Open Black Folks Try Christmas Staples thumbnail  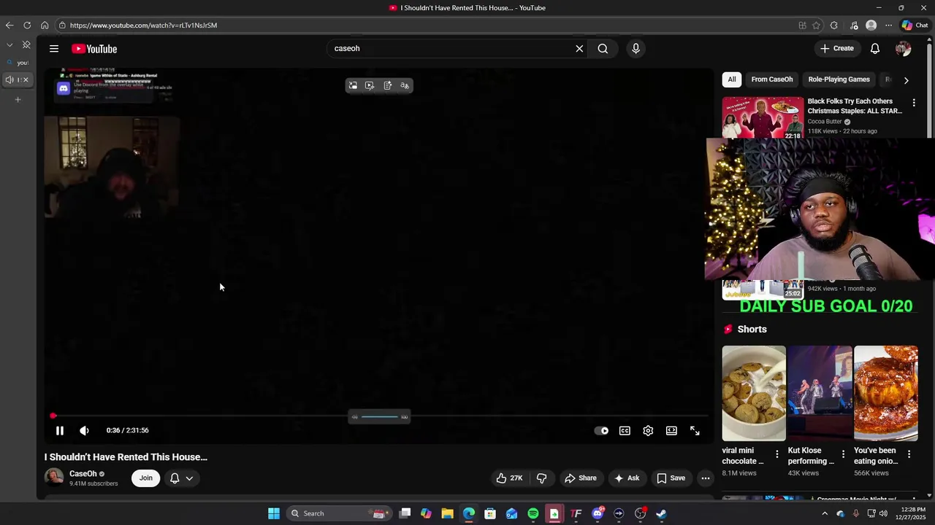coord(763,117)
